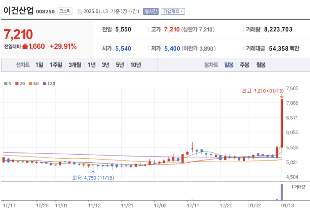Click the 하한가 3,890 text

pyautogui.click(x=198, y=48)
